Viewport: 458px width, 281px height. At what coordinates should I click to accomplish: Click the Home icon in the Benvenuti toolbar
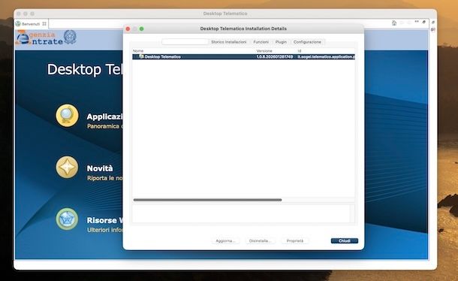tap(394, 23)
